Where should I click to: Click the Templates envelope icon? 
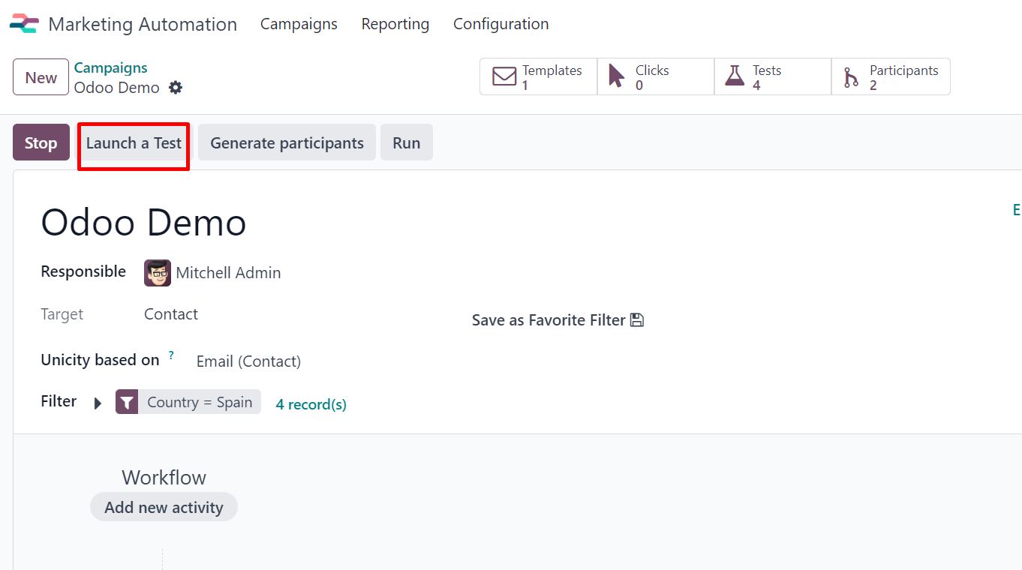[504, 77]
